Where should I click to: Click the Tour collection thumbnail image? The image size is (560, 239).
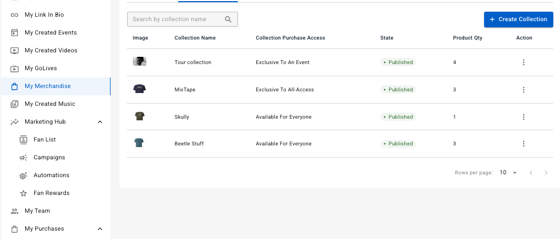pyautogui.click(x=140, y=62)
